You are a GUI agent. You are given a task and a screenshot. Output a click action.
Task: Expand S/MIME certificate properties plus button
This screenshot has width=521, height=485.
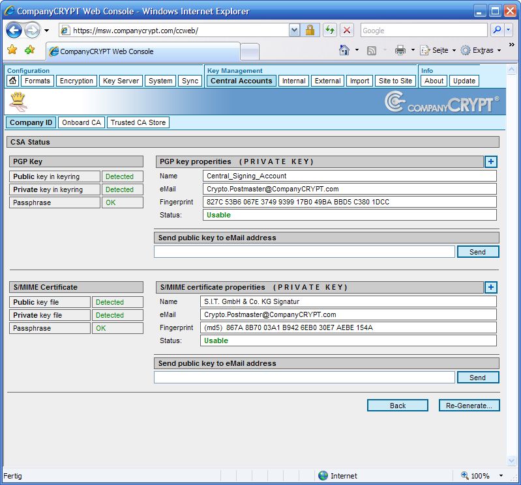point(491,287)
